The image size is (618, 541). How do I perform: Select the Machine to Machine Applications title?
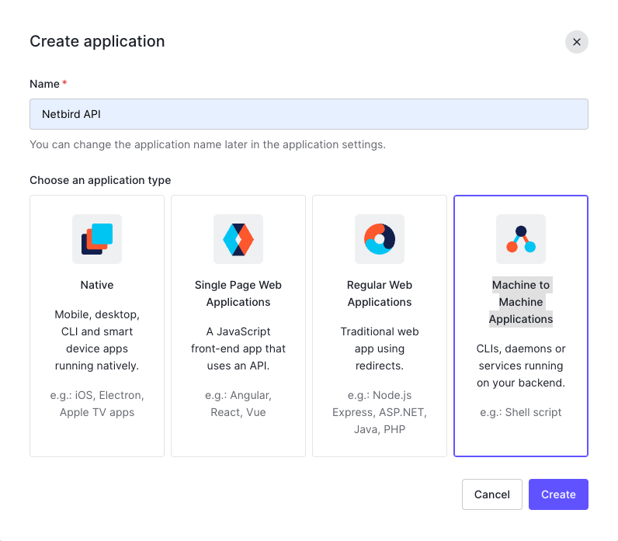521,302
